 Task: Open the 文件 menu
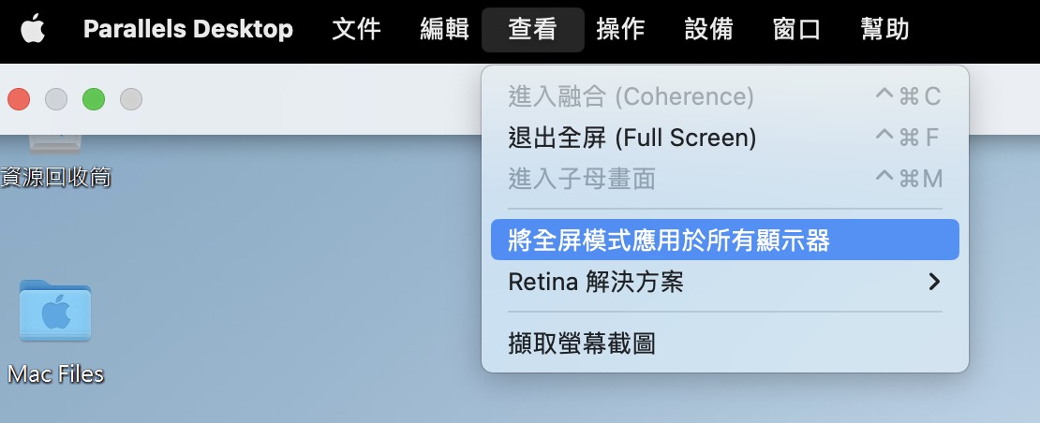pyautogui.click(x=356, y=30)
